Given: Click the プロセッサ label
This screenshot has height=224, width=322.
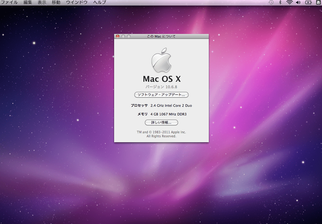Looking at the screenshot, I should tap(139, 106).
